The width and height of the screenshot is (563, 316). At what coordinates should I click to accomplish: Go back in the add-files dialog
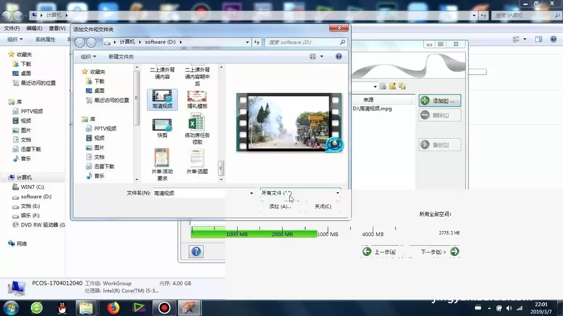(80, 42)
